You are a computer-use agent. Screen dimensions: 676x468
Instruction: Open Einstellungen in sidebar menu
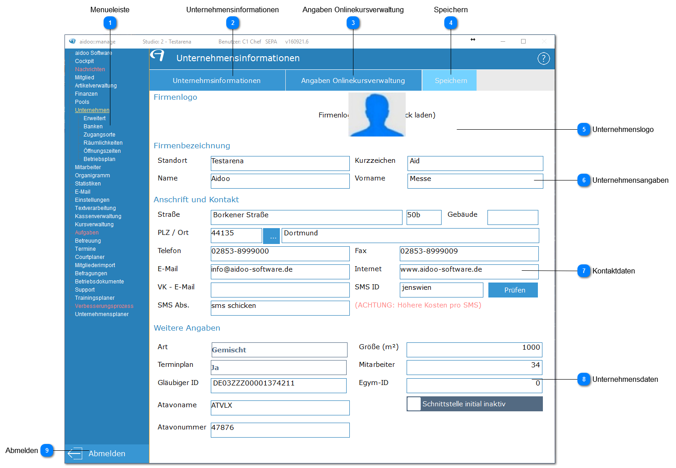coord(92,200)
